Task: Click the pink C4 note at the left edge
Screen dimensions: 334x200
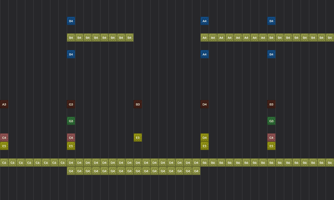Action: coord(4,137)
